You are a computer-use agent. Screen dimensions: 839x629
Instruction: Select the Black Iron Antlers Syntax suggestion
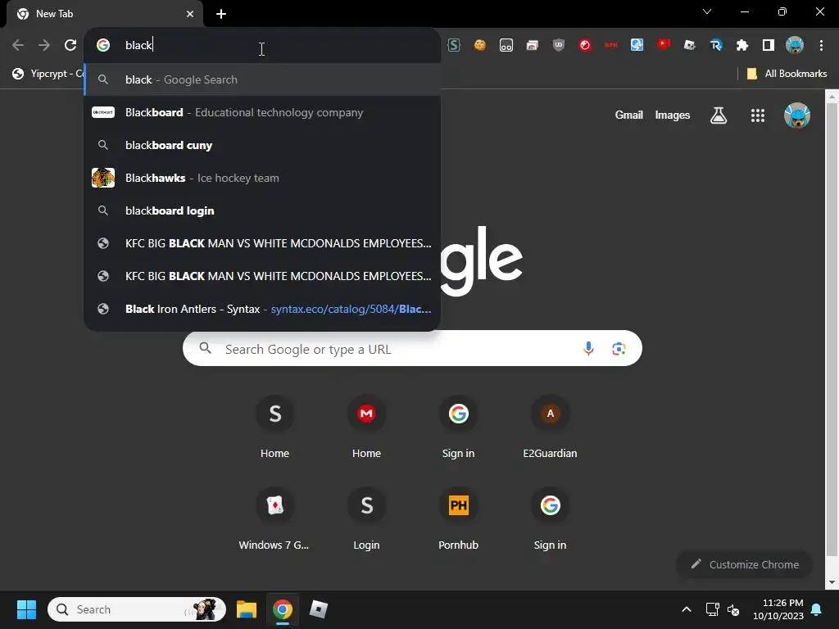[262, 309]
